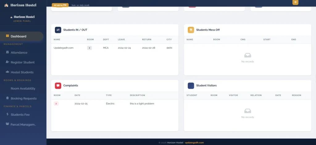Click the Student Visitors blue icon
The height and width of the screenshot is (145, 316).
tap(191, 86)
